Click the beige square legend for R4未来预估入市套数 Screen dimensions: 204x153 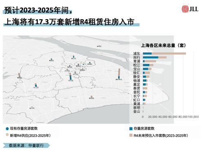[x=131, y=135]
